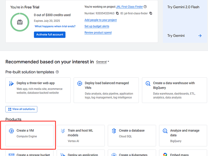The height and width of the screenshot is (156, 208).
Task: Click the Vertex AI icon
Action: [x=63, y=131]
